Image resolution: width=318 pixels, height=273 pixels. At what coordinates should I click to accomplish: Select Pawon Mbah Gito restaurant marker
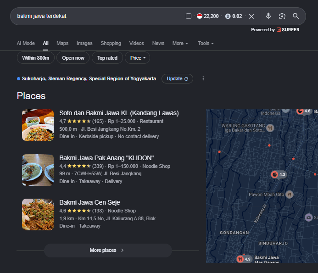coord(290,194)
